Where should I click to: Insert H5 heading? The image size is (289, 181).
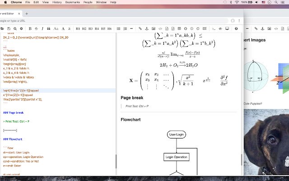point(103,29)
